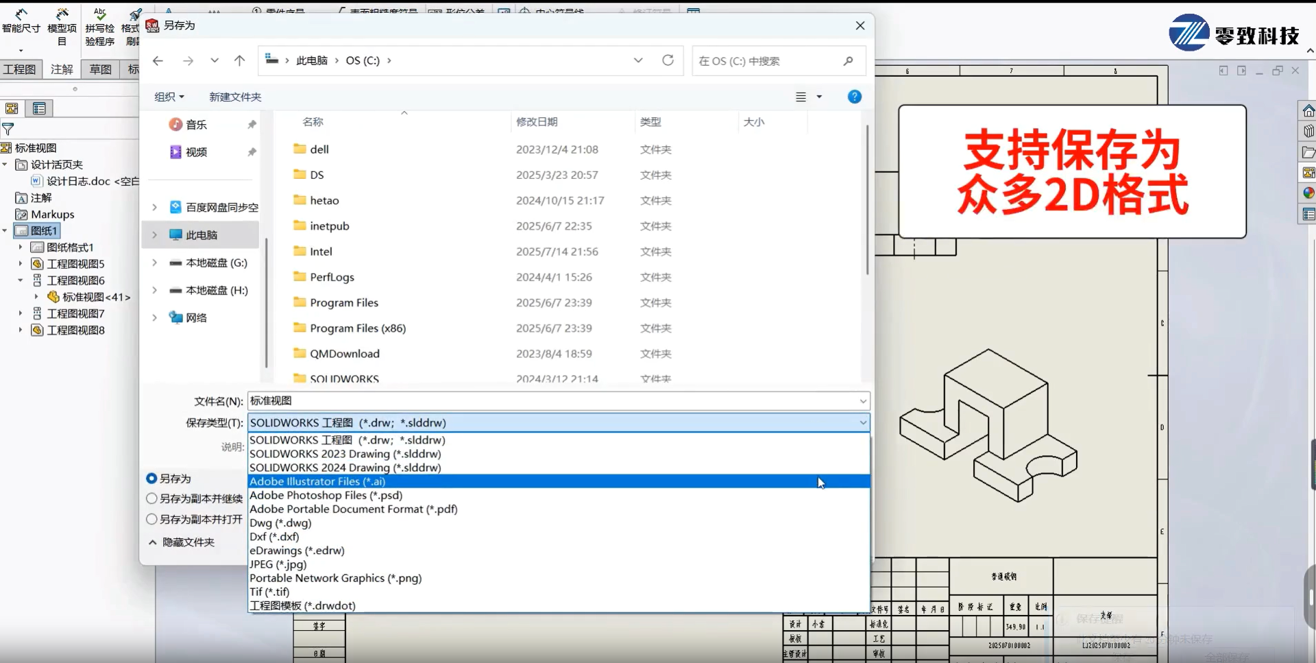
Task: Click the File name input field
Action: [552, 401]
